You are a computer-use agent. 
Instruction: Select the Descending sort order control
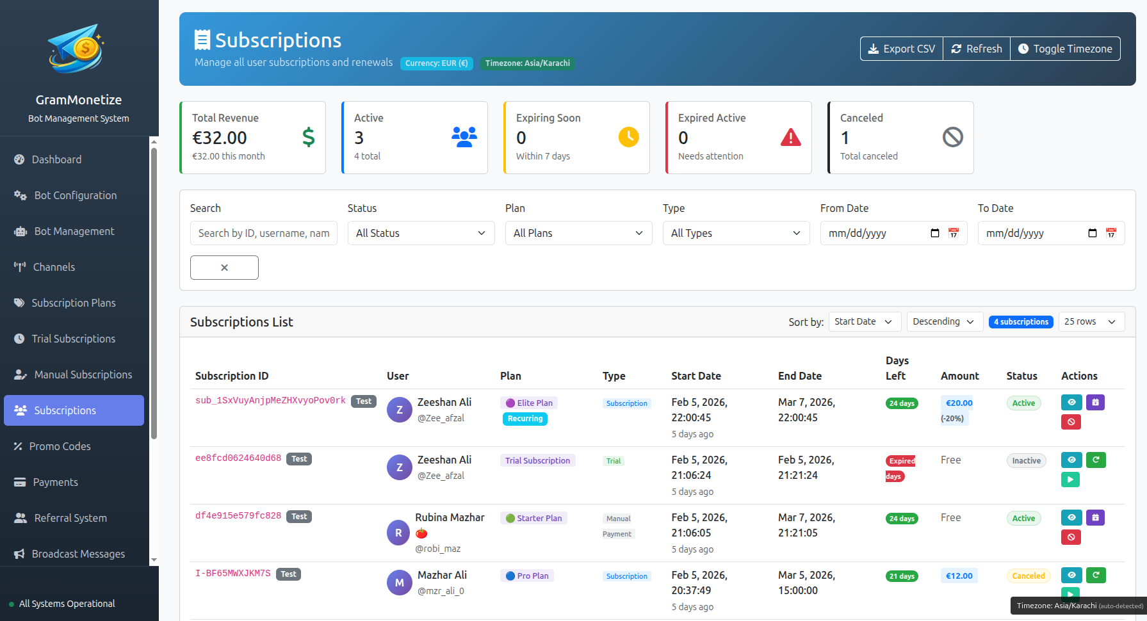click(944, 321)
